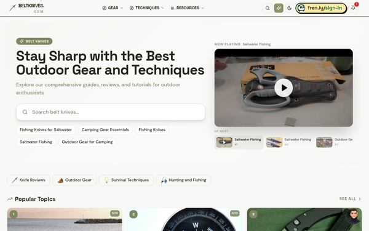Click the avatar chat assistant icon
Screen dimensions: 369x231
coord(354,216)
